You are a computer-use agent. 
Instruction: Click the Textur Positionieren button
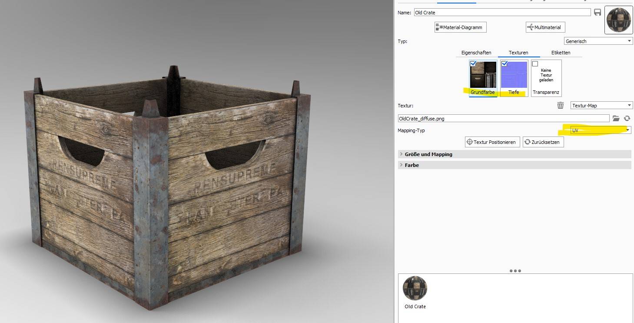(492, 142)
